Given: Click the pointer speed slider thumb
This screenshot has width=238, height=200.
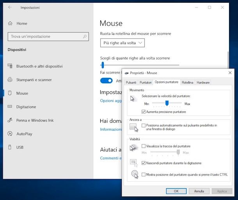Looking at the screenshot, I should point(167,104).
